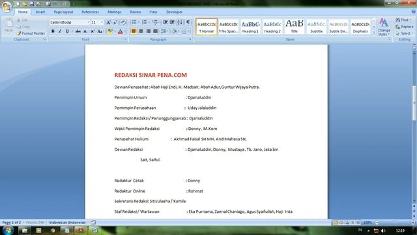Click the New document icon in Quick Access Toolbar
This screenshot has height=235, width=417.
tap(18, 4)
